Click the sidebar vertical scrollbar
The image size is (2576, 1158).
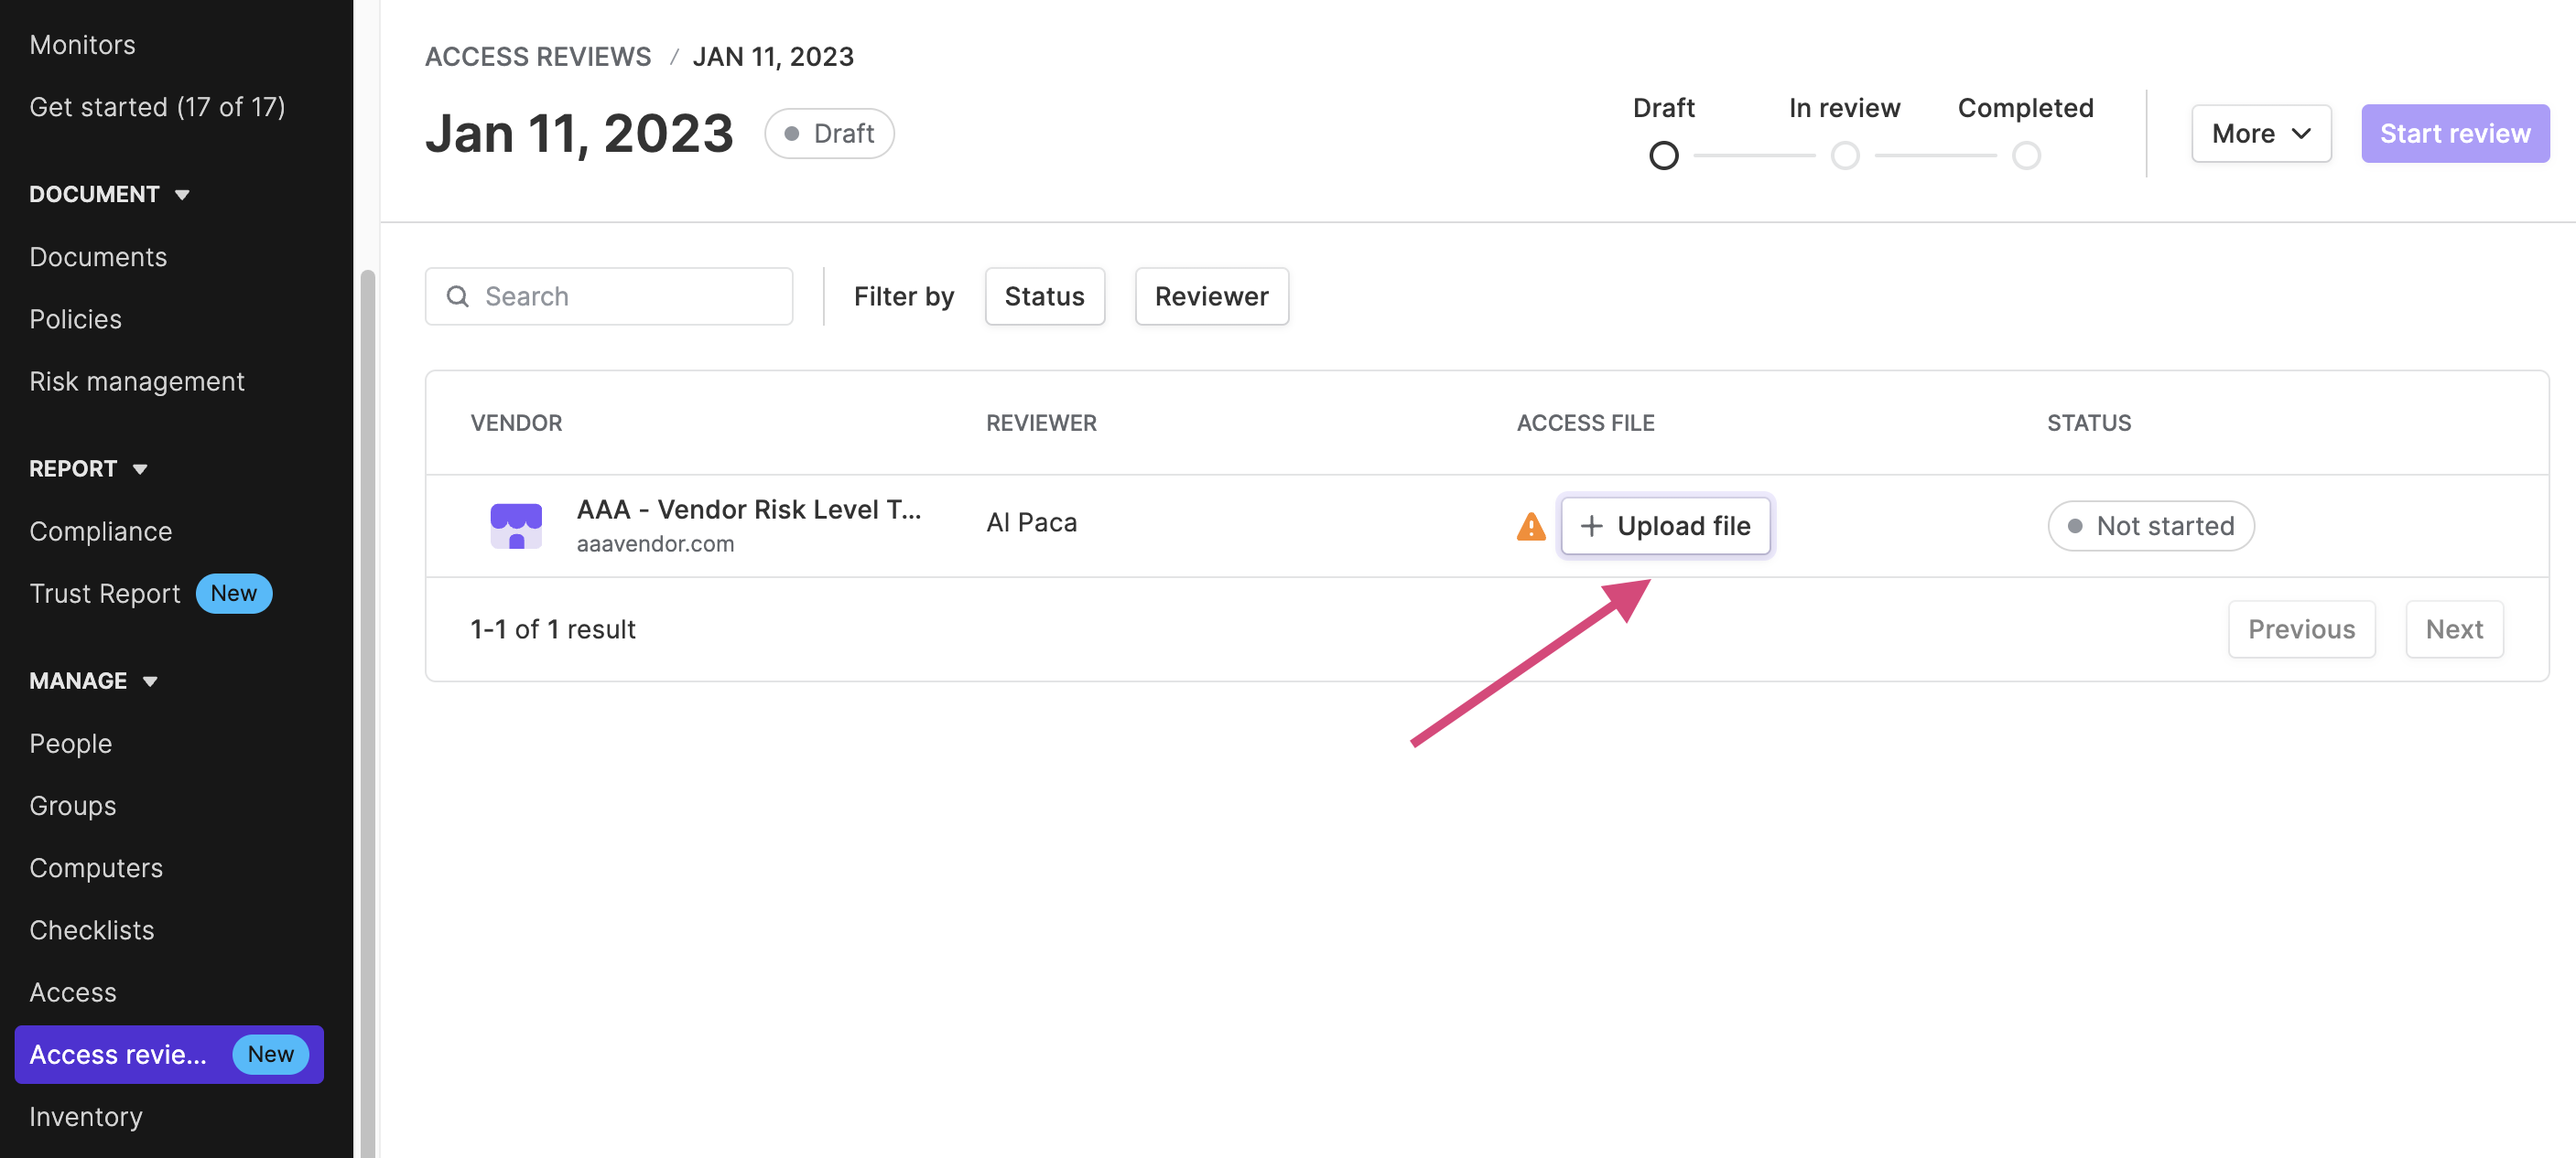click(367, 713)
